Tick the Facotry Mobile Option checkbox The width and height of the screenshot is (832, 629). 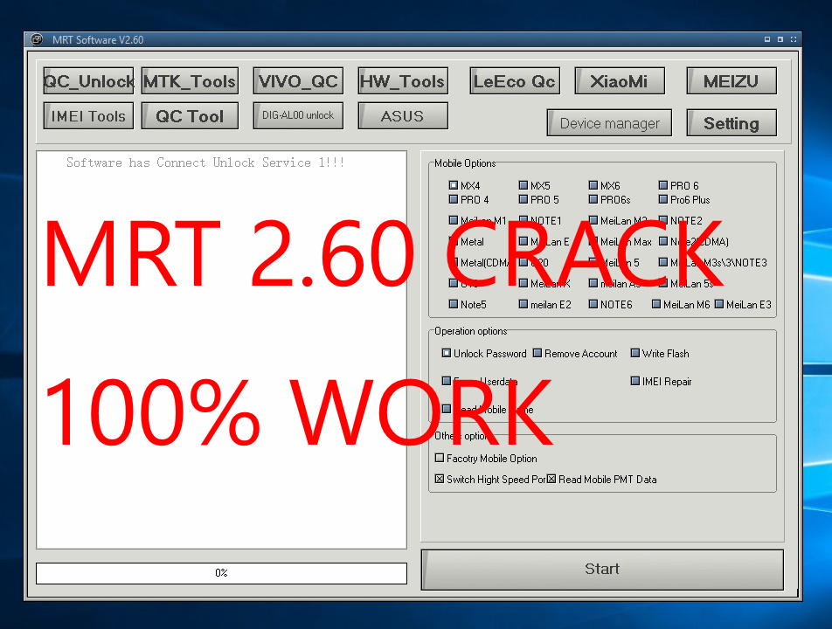[x=440, y=458]
